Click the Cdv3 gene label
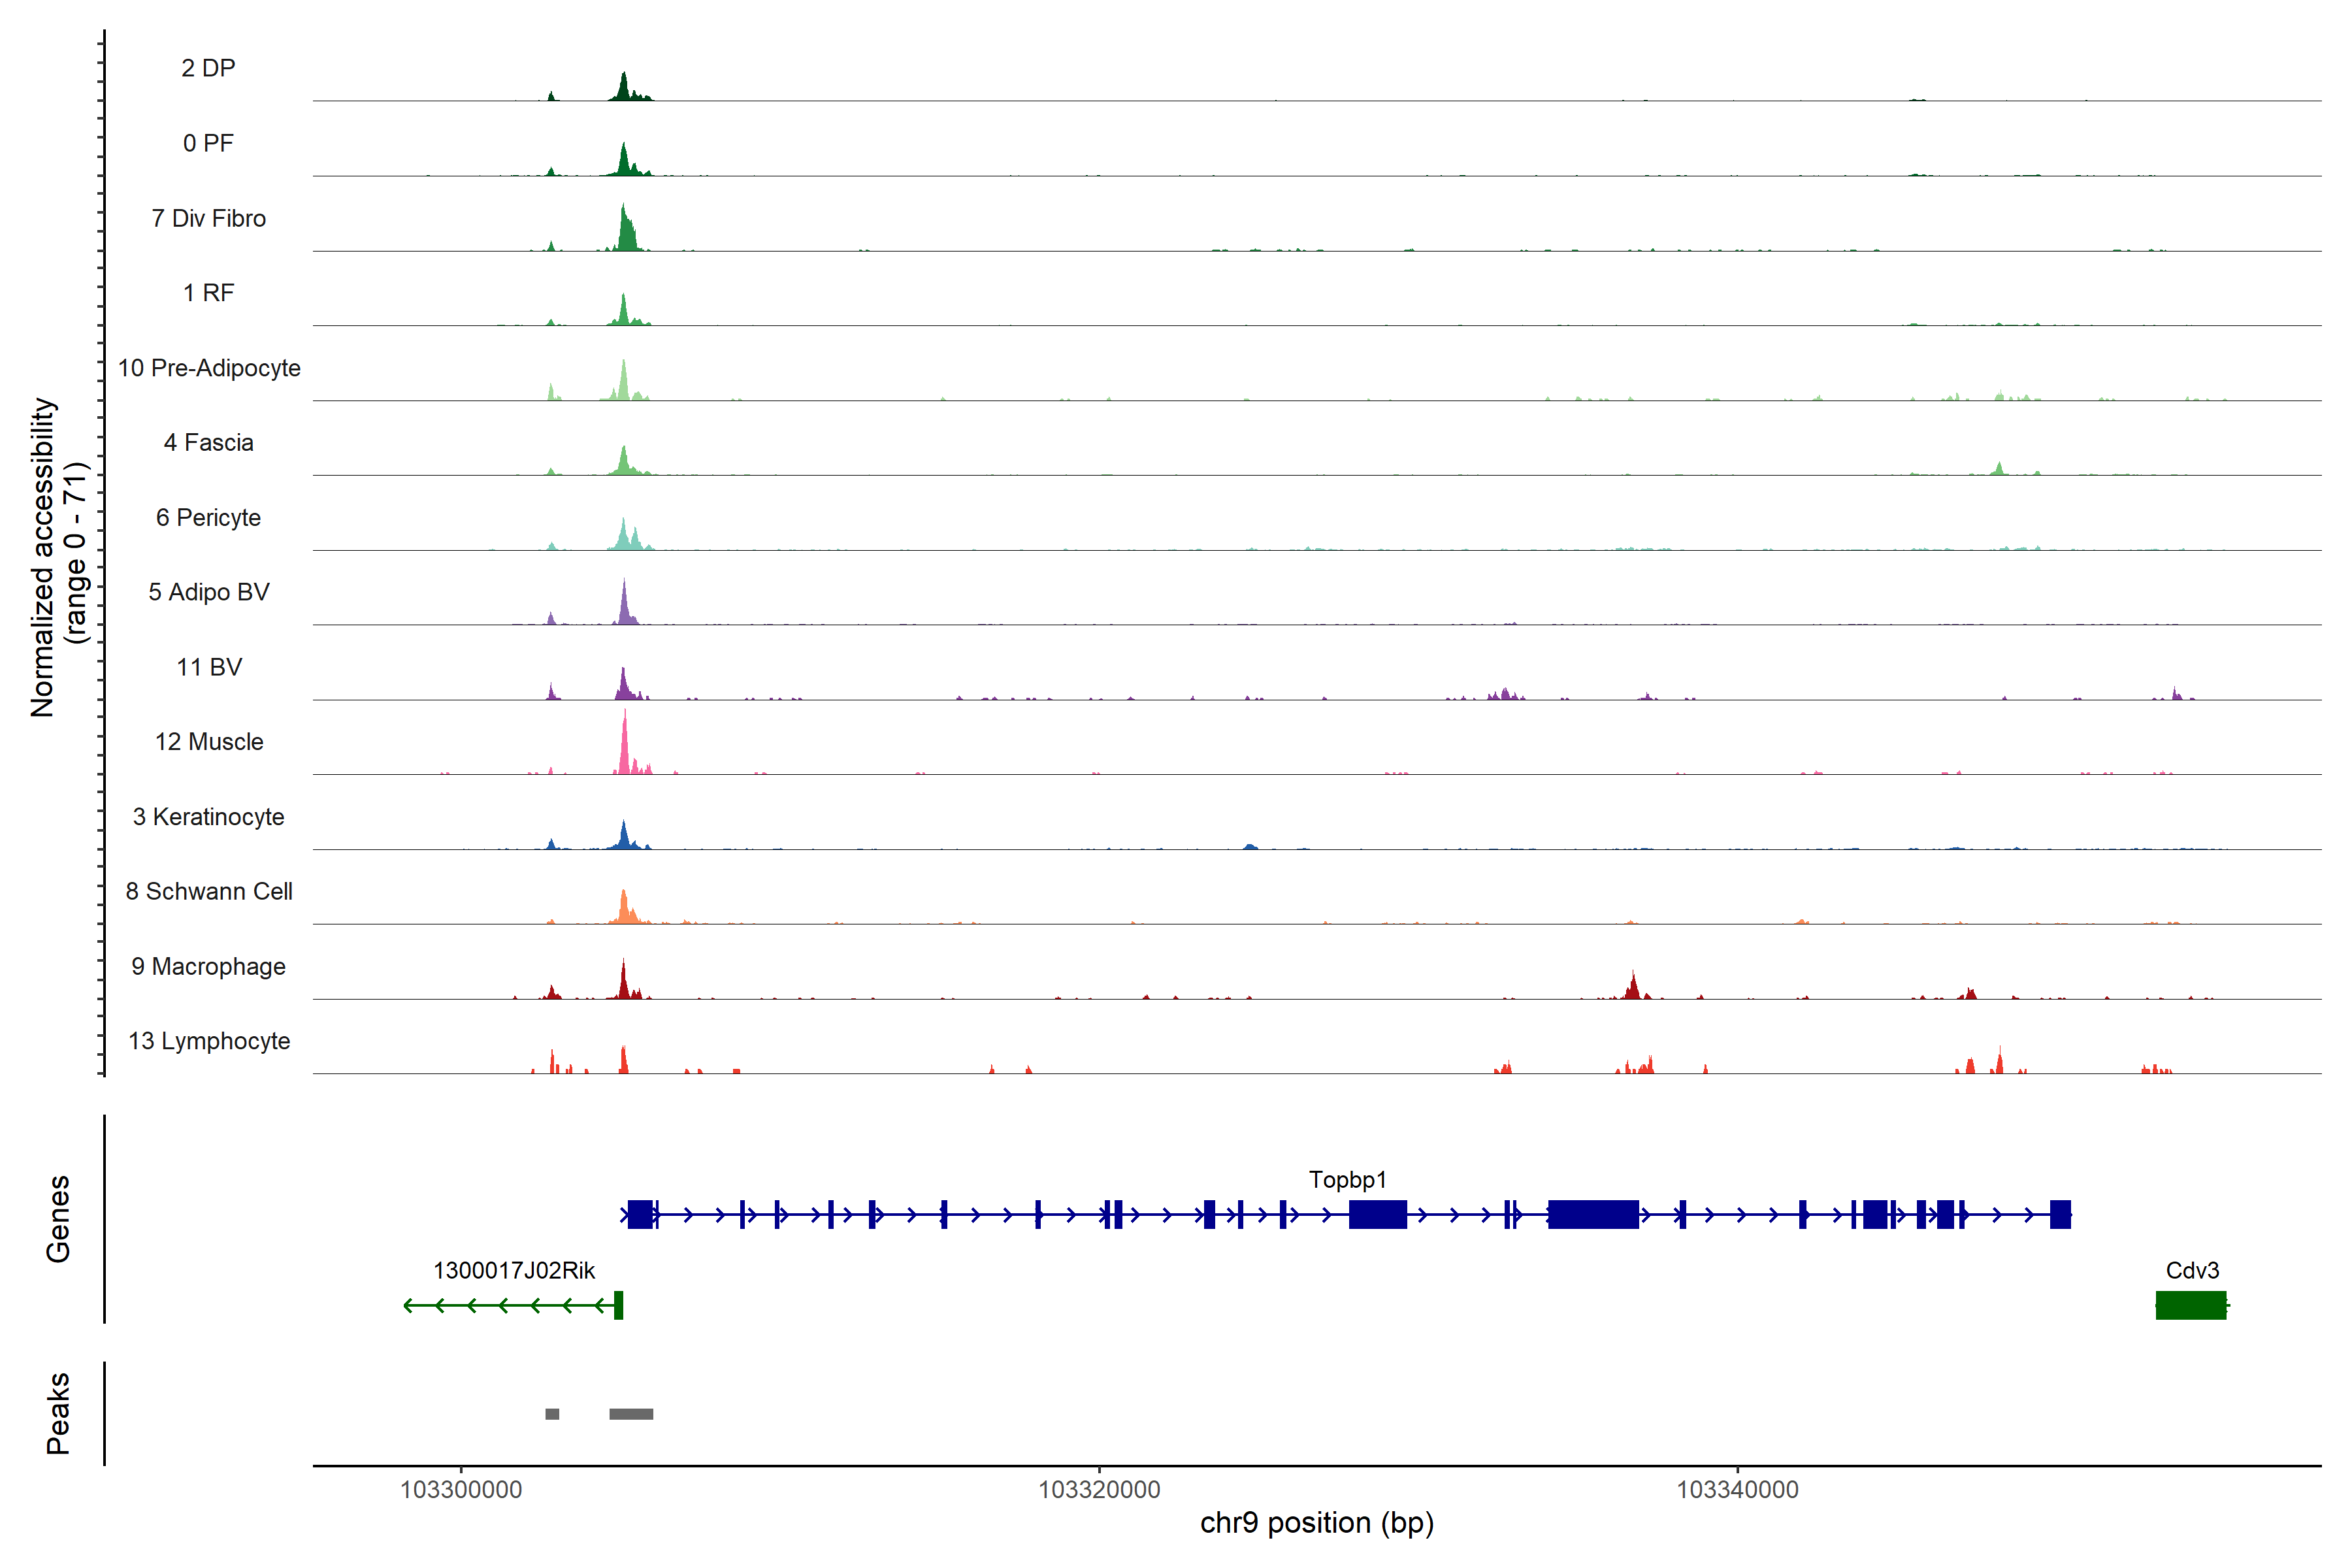The width and height of the screenshot is (2352, 1568). pyautogui.click(x=2191, y=1270)
